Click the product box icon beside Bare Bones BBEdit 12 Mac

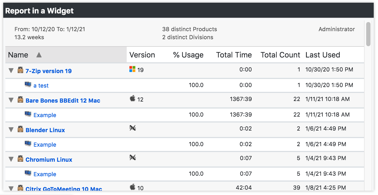(x=20, y=100)
